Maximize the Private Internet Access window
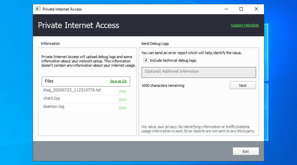This screenshot has width=297, height=165. pos(241,9)
